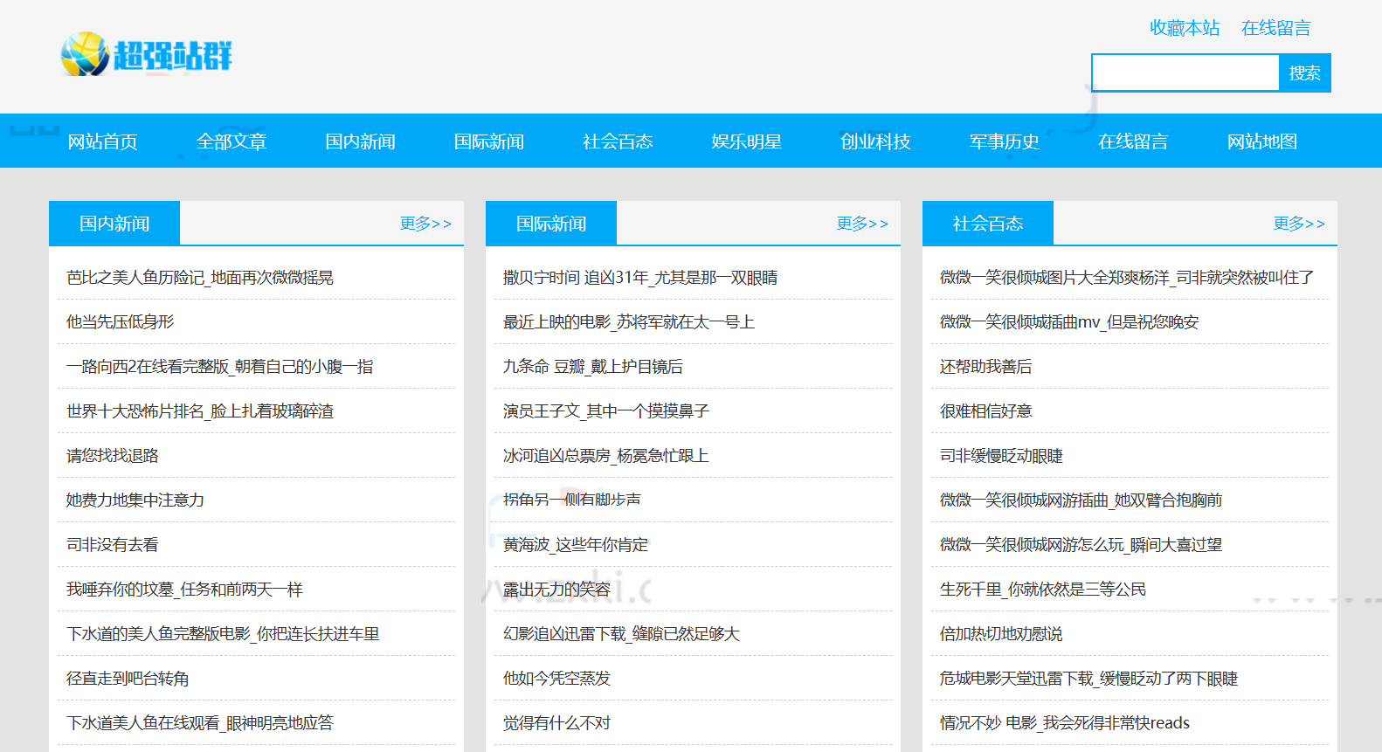Screen dimensions: 1382x752
Task: Click 更多>> in the 国内新闻 section
Action: (x=425, y=224)
